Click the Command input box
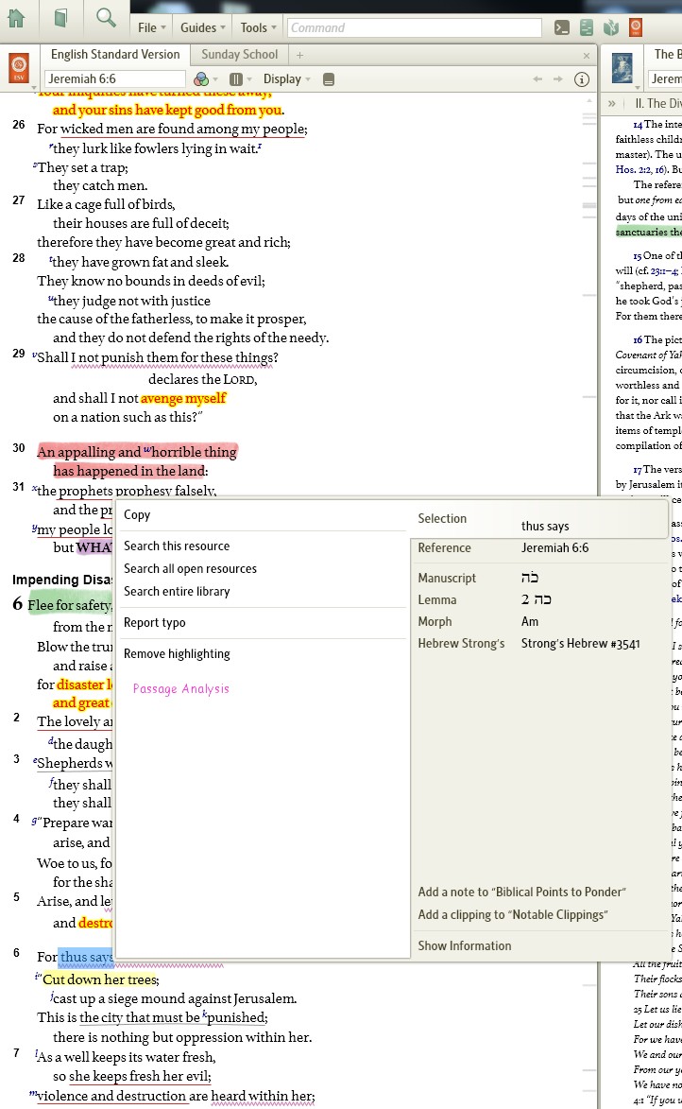The height and width of the screenshot is (1109, 682). point(415,27)
